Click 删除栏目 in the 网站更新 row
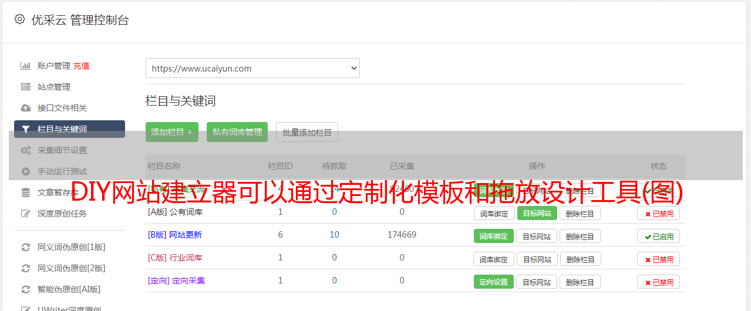751x311 pixels. tap(580, 236)
